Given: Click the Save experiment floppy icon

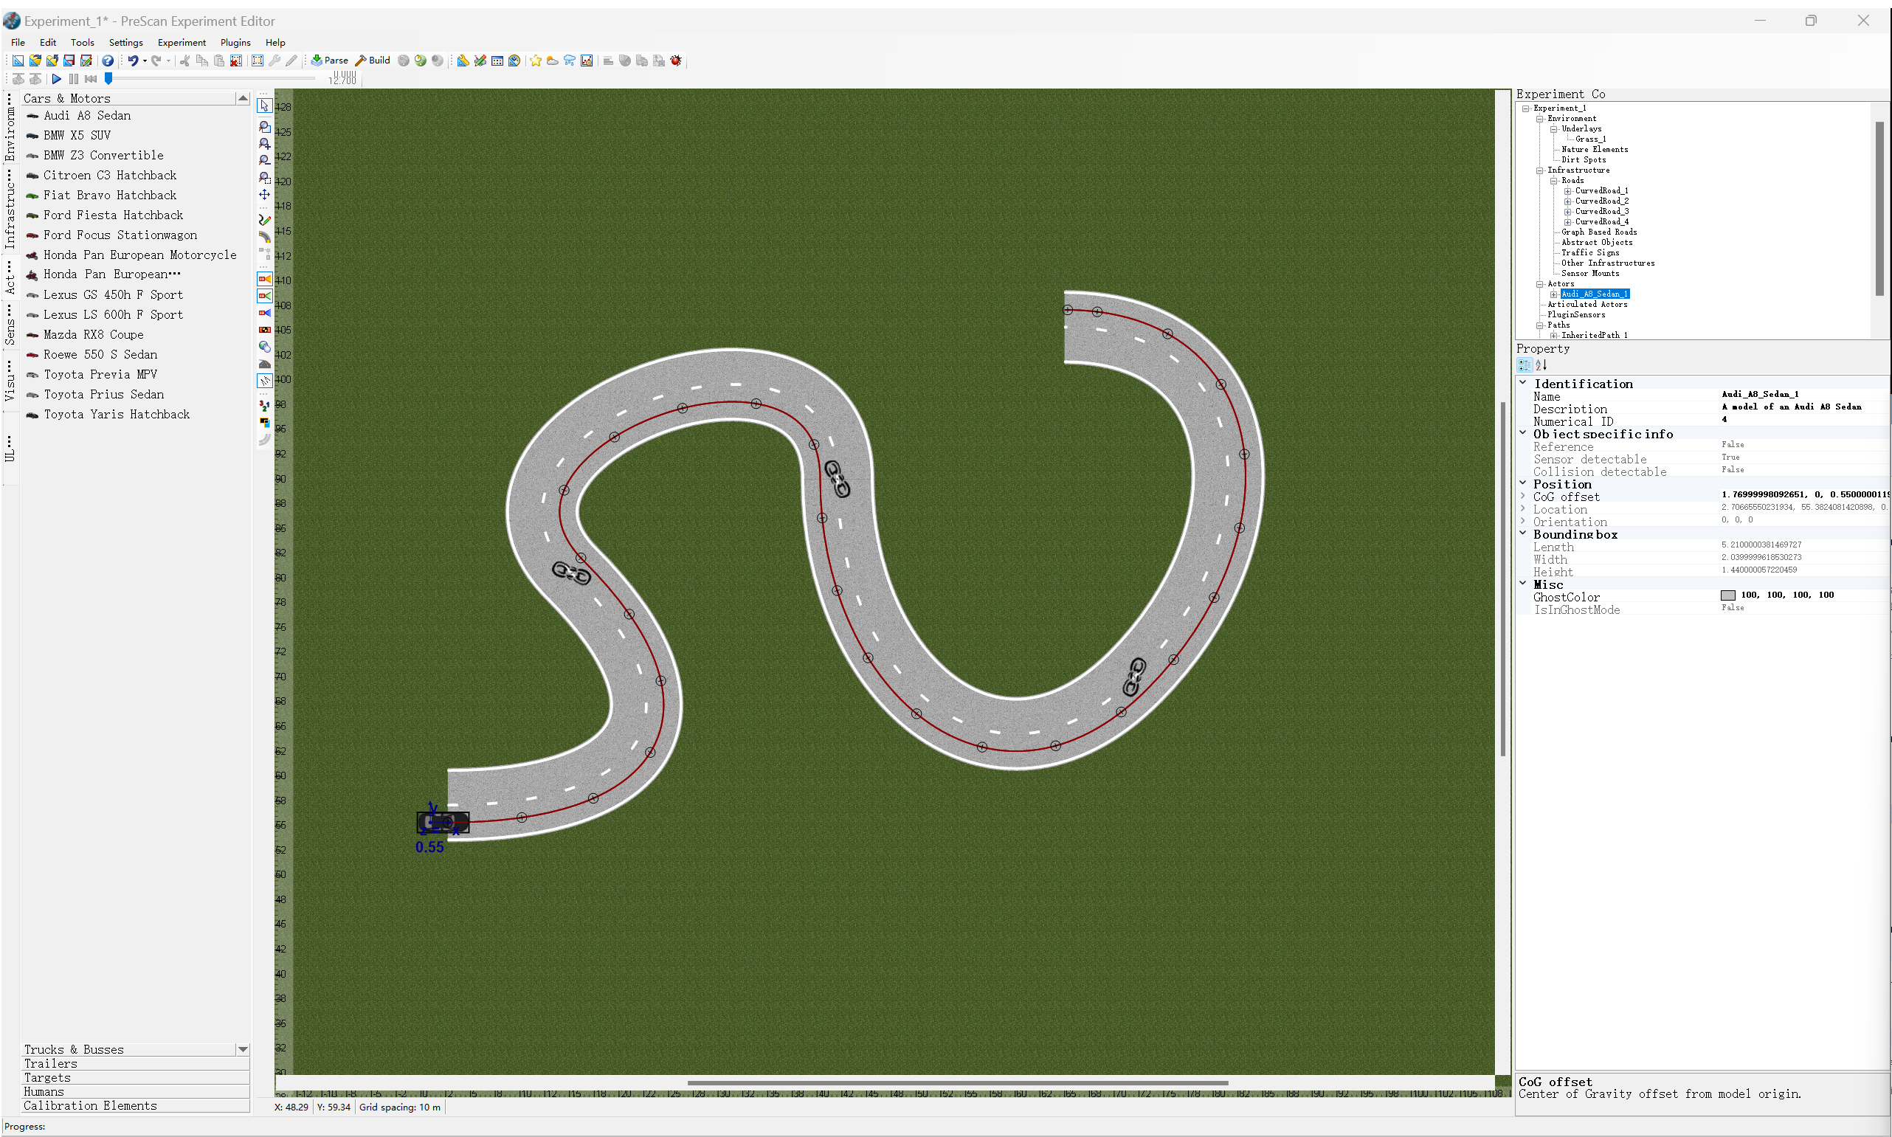Looking at the screenshot, I should pyautogui.click(x=69, y=61).
